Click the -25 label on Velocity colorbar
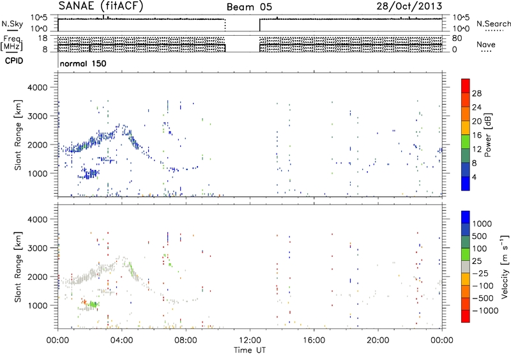Image resolution: width=511 pixels, height=354 pixels. 480,273
